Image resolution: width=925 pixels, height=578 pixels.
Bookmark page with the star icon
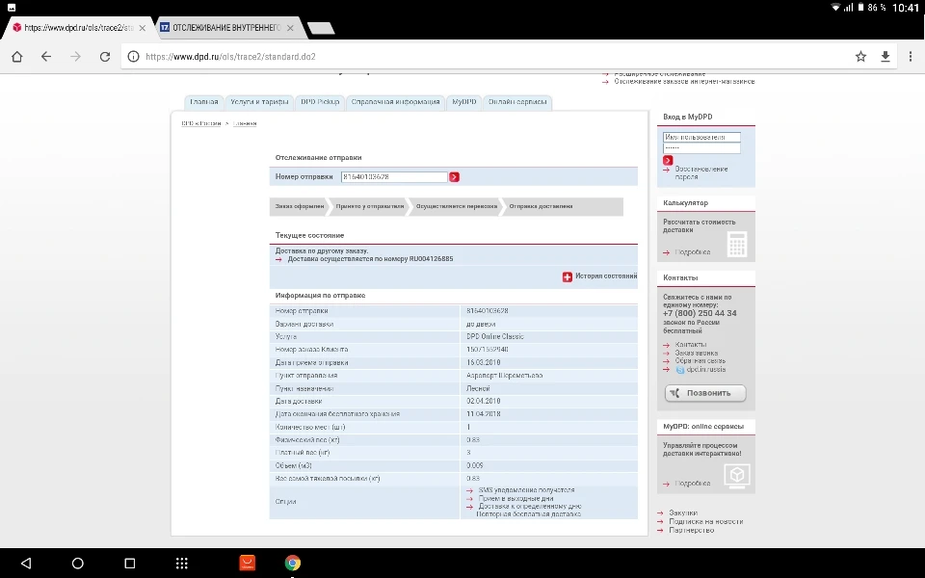pos(860,57)
